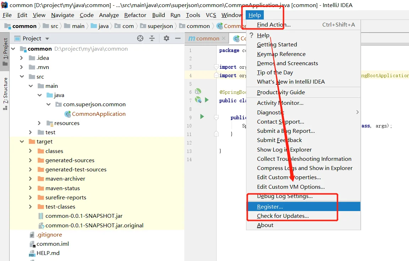Select Check for Updates...
409x261 pixels.
click(304, 216)
